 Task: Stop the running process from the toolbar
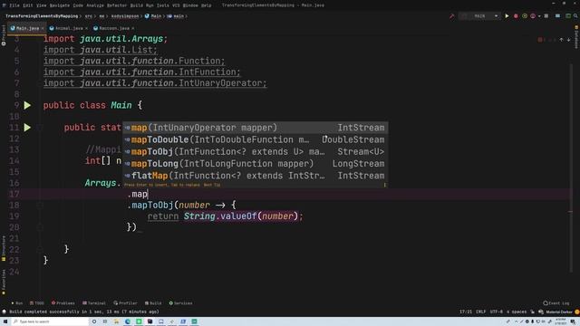(546, 16)
